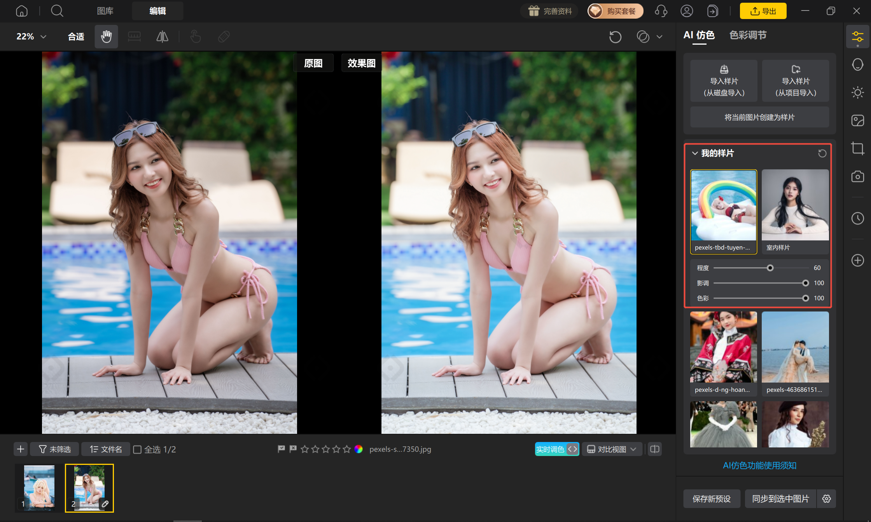Click the undo reset arrow icon
The width and height of the screenshot is (871, 522).
(x=615, y=37)
